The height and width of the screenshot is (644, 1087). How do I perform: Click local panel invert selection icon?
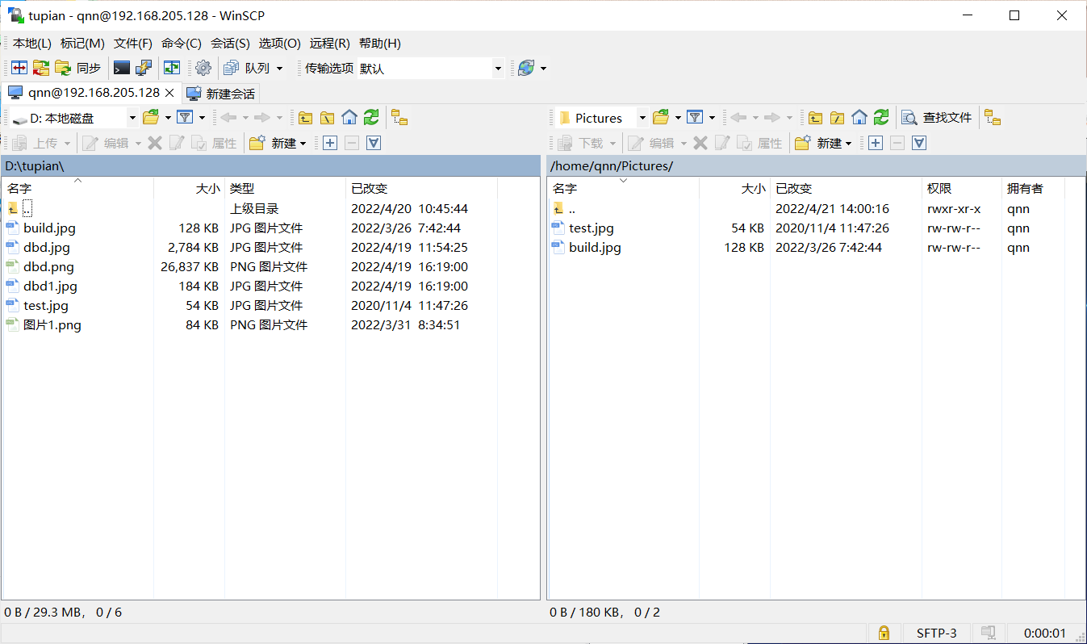point(374,143)
